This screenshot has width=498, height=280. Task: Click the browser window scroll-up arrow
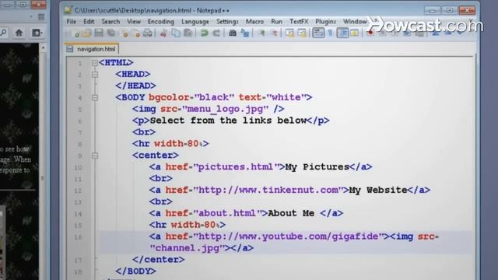44,47
